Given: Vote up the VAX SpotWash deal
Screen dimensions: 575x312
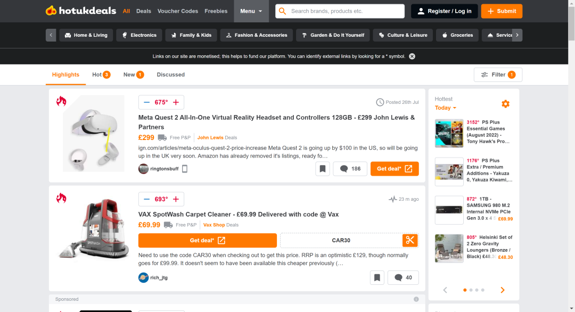Looking at the screenshot, I should (176, 199).
